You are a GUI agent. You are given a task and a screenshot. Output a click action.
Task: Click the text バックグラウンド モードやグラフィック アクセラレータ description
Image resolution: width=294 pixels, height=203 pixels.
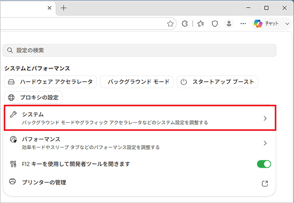pyautogui.click(x=115, y=122)
